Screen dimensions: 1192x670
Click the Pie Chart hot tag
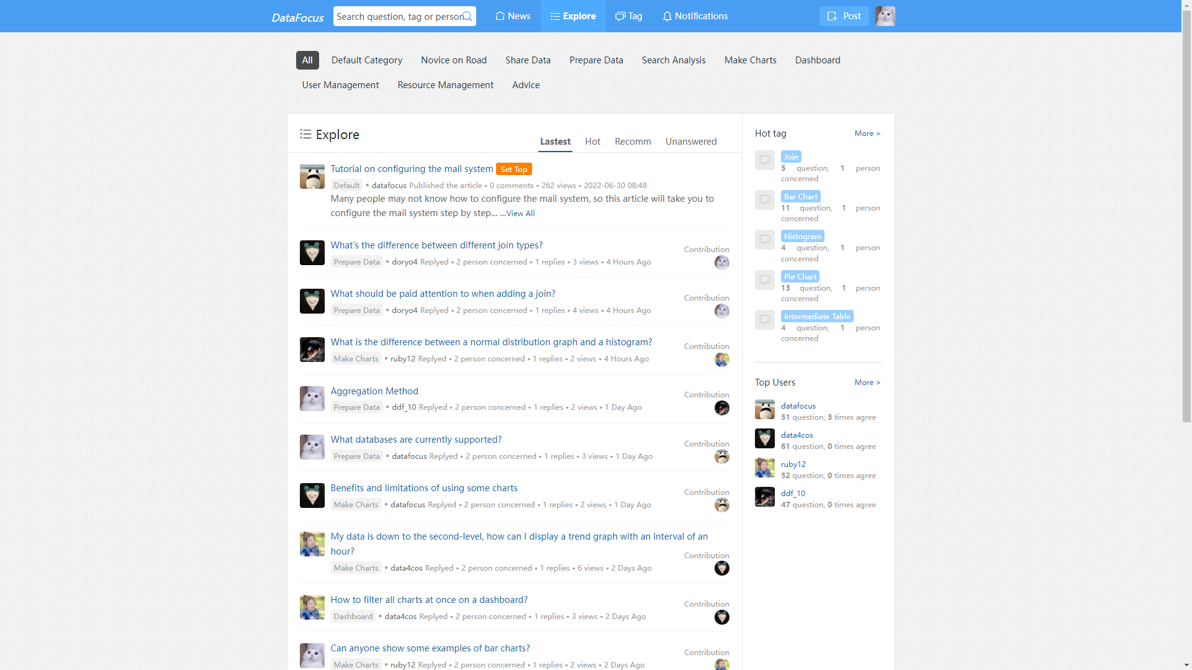pyautogui.click(x=800, y=277)
